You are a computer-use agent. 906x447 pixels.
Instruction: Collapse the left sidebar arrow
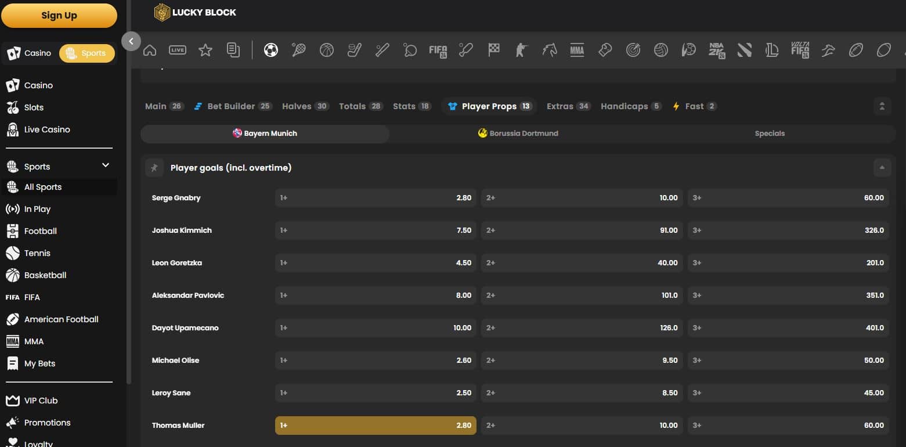point(131,41)
